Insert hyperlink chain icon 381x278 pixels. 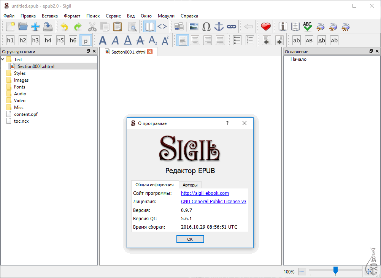coord(232,27)
